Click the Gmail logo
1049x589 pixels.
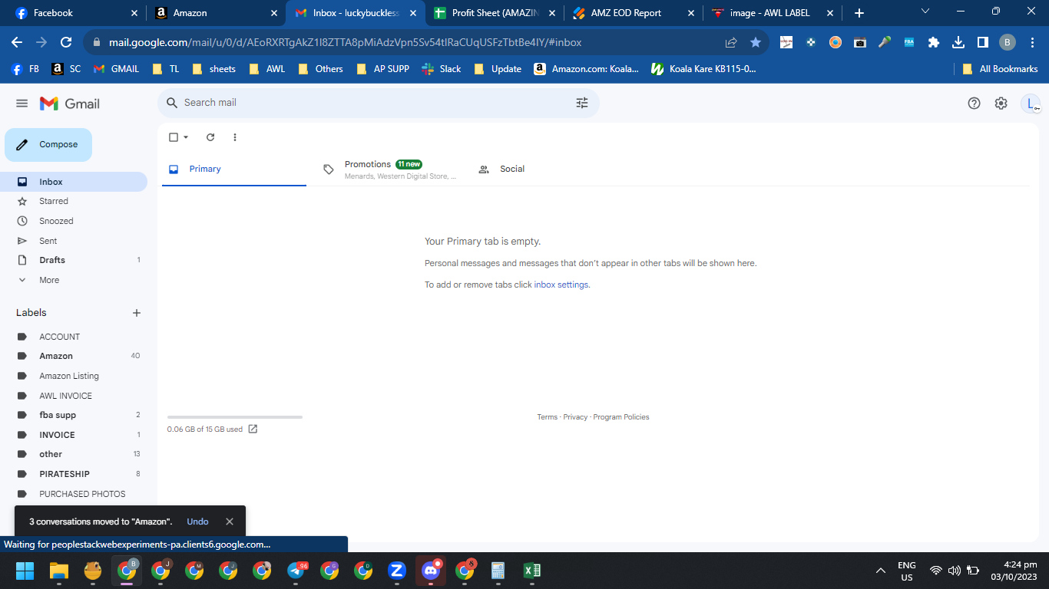tap(70, 104)
